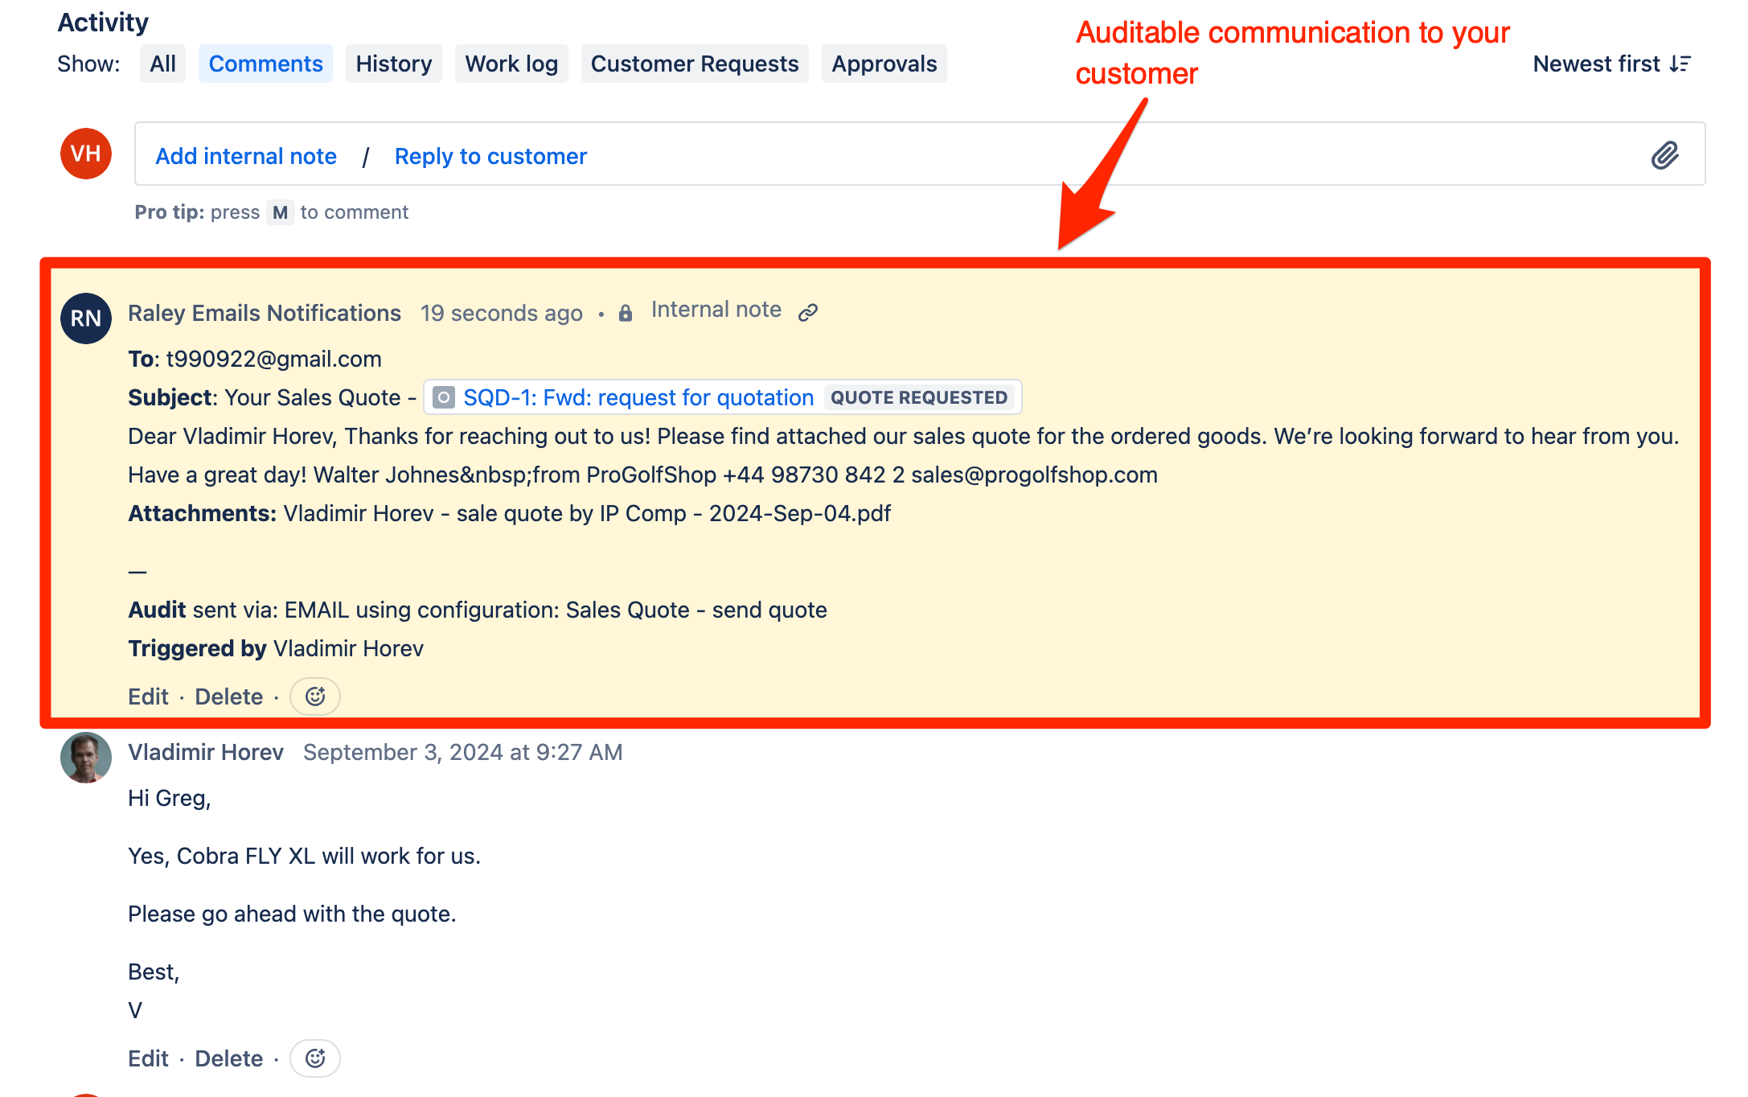1748x1097 pixels.
Task: Click the issue type icon in SQD-1 lozenge
Action: [443, 396]
